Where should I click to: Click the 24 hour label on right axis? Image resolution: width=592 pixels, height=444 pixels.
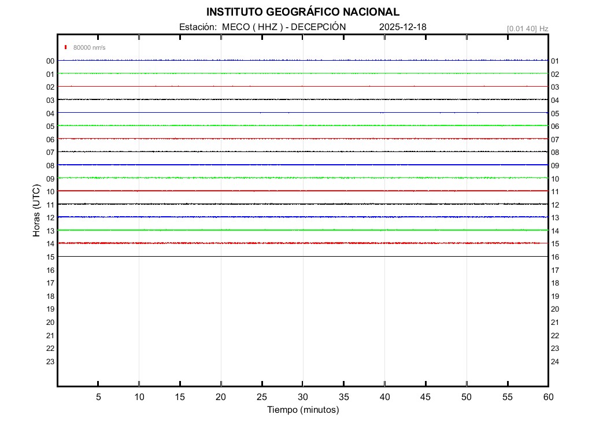click(555, 362)
